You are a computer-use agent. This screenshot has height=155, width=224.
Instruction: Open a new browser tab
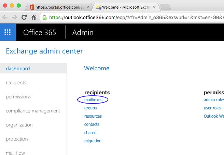(166, 7)
